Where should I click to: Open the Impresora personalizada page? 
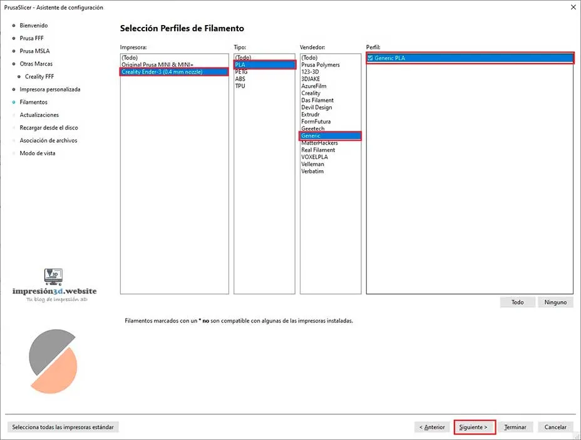point(49,90)
